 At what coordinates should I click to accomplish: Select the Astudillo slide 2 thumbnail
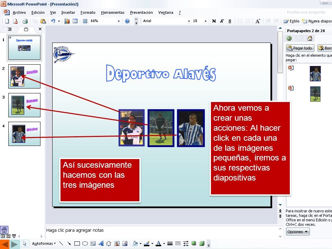click(24, 76)
